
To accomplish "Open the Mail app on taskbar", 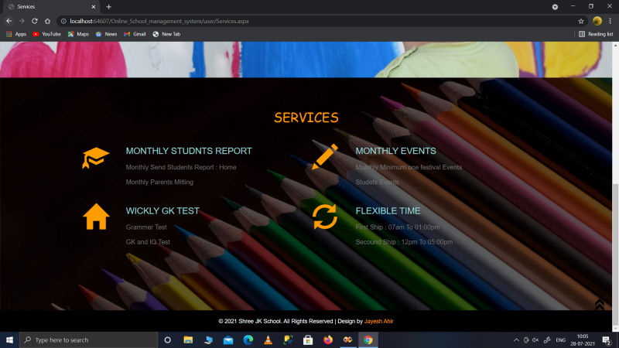I will 228,339.
